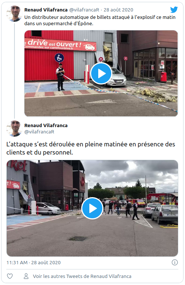The height and width of the screenshot is (285, 185).
Task: Click the person icon beside Voir les autres Tweets
Action: [26, 276]
